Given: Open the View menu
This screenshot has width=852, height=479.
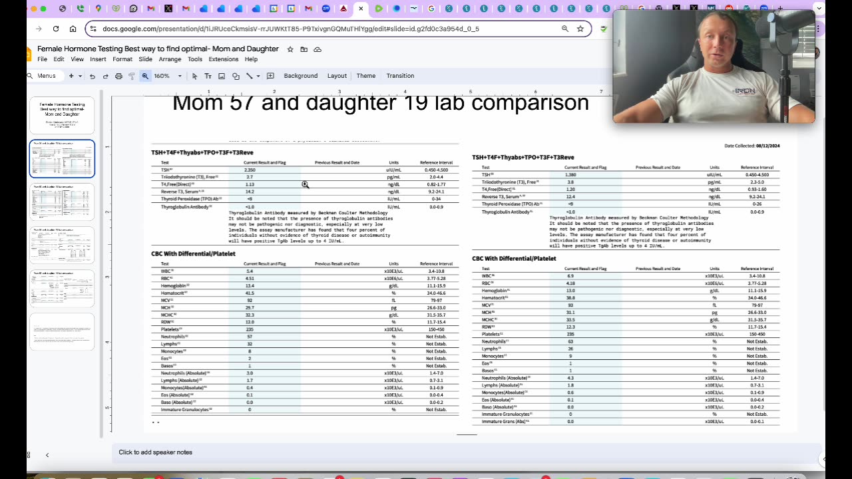Looking at the screenshot, I should point(77,59).
